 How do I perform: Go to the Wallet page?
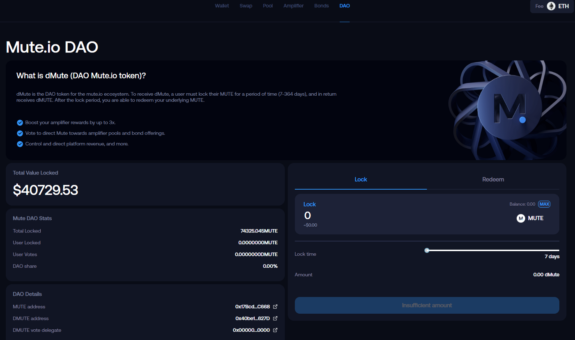(x=222, y=6)
